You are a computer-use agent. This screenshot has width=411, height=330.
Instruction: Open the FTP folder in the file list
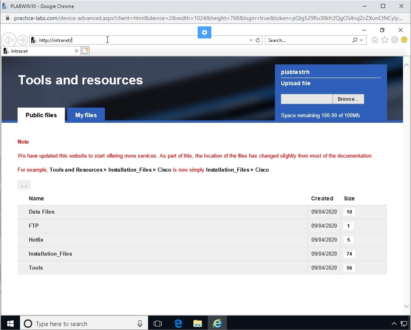pyautogui.click(x=34, y=226)
